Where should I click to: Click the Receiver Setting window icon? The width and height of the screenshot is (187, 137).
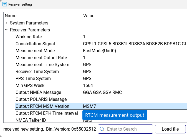click(x=5, y=4)
